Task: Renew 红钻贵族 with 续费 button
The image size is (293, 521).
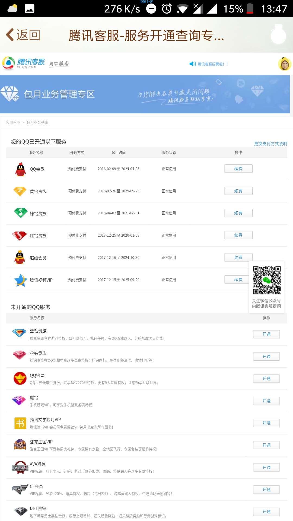Action: 238,235
